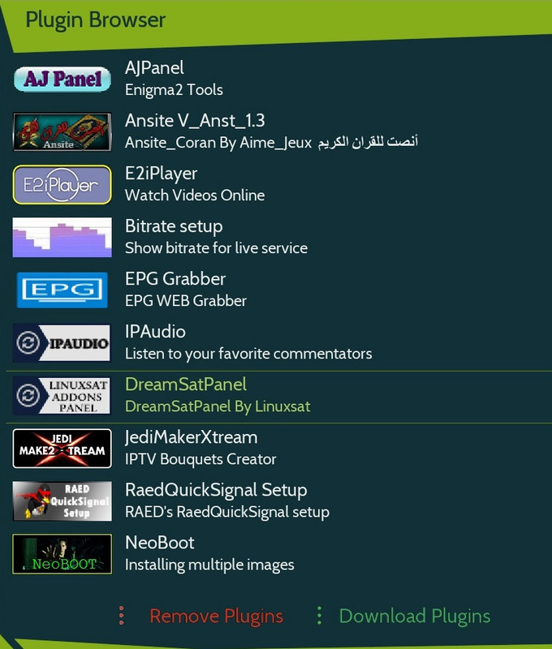Click the Watch Videos Online description
The height and width of the screenshot is (649, 552).
(x=195, y=195)
